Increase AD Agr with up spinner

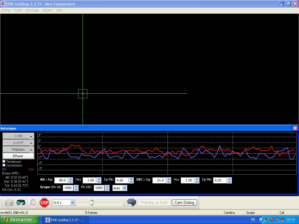[70, 179]
